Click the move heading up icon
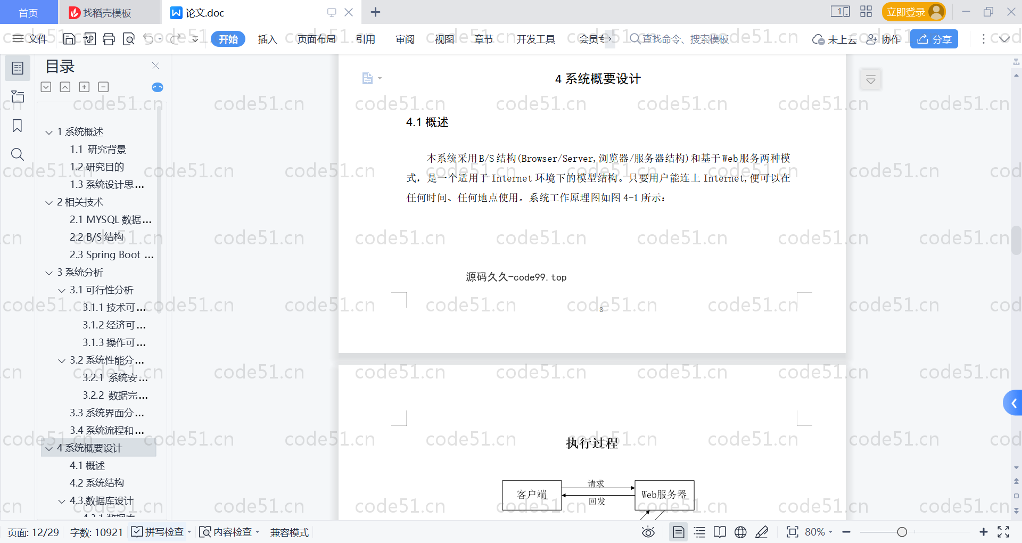 point(65,87)
